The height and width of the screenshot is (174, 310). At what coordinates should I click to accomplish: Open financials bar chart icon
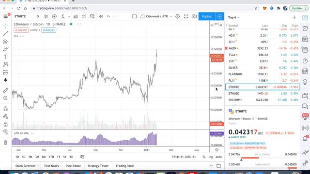76,16
